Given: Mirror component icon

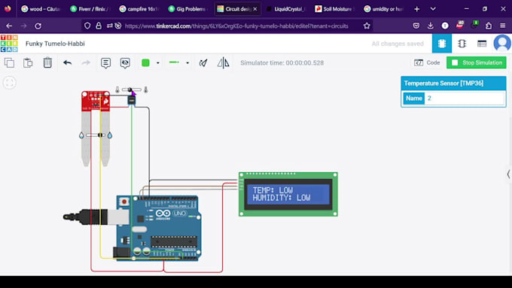Looking at the screenshot, I should [224, 63].
